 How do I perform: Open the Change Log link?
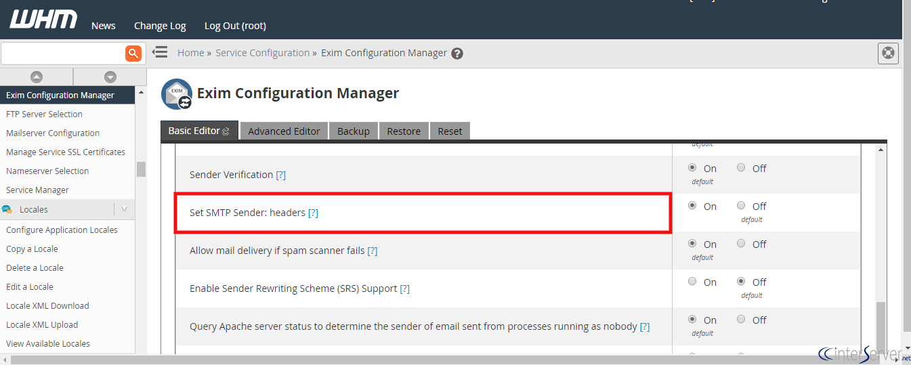[x=160, y=26]
